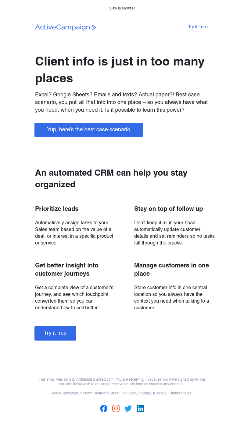244x440 pixels.
Task: Click the 77d3a4e2@uifeed.com email address
Action: pyautogui.click(x=95, y=379)
